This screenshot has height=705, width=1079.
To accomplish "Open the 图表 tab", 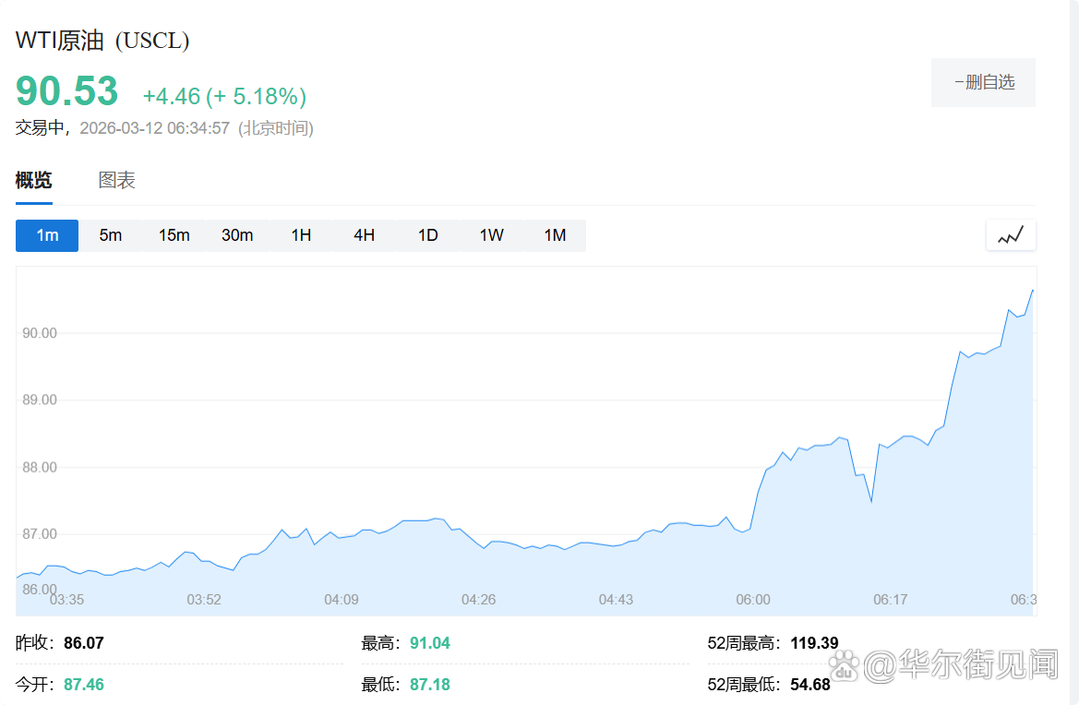I will point(117,181).
